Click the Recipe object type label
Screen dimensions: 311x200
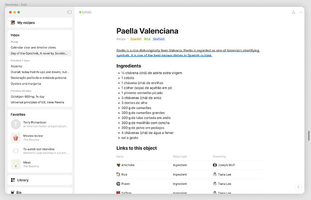pyautogui.click(x=121, y=39)
